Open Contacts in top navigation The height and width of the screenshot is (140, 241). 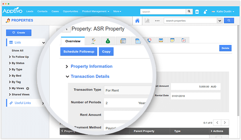click(42, 11)
